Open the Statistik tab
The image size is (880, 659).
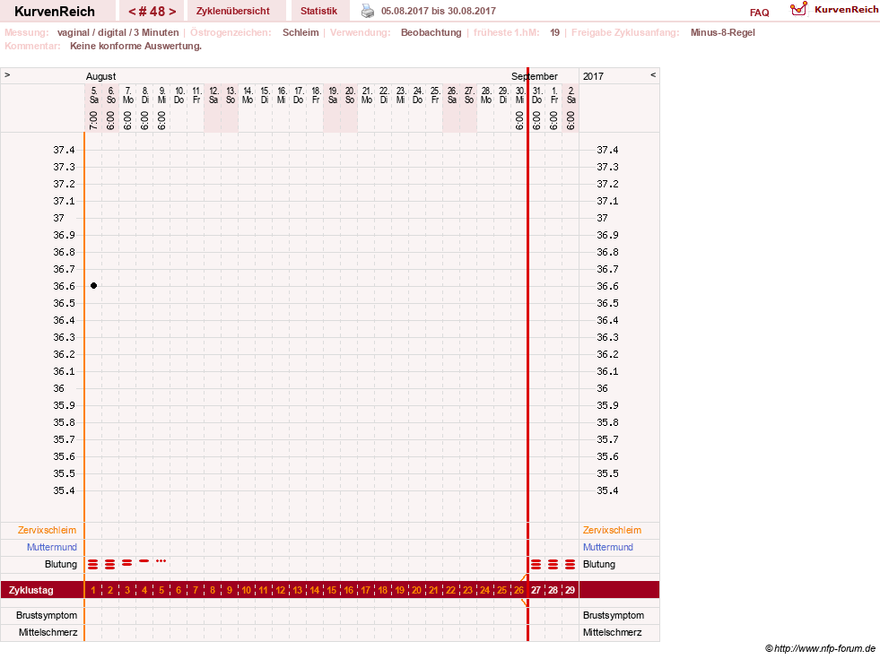pos(318,11)
